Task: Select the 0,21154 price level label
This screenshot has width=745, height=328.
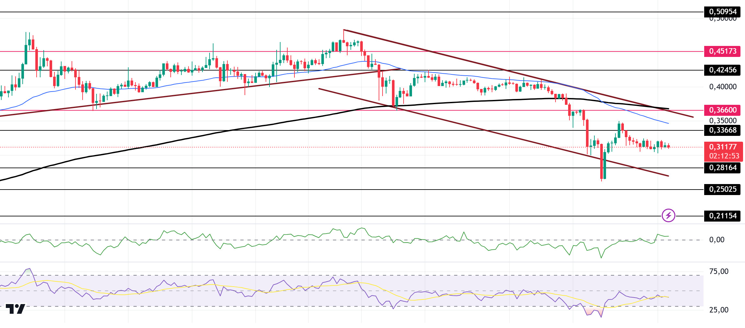Action: (x=722, y=216)
